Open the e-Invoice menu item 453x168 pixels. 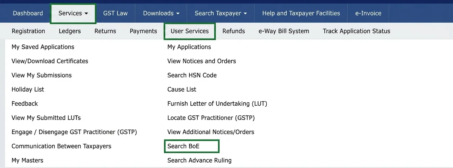click(368, 13)
